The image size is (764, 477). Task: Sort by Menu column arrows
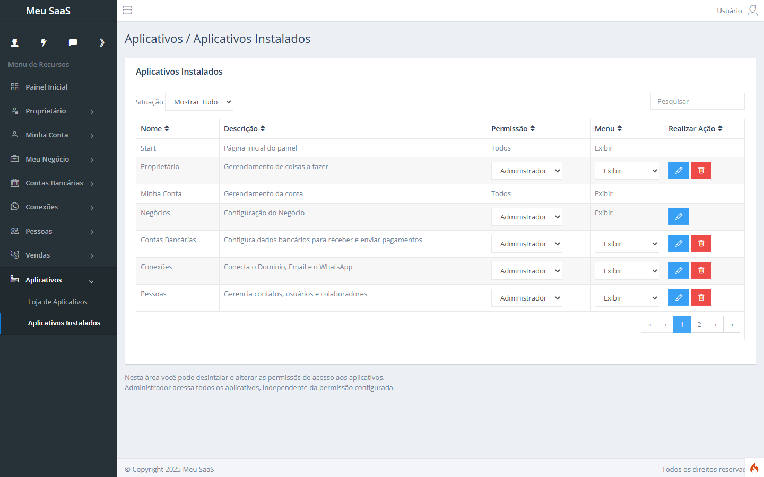(x=620, y=128)
